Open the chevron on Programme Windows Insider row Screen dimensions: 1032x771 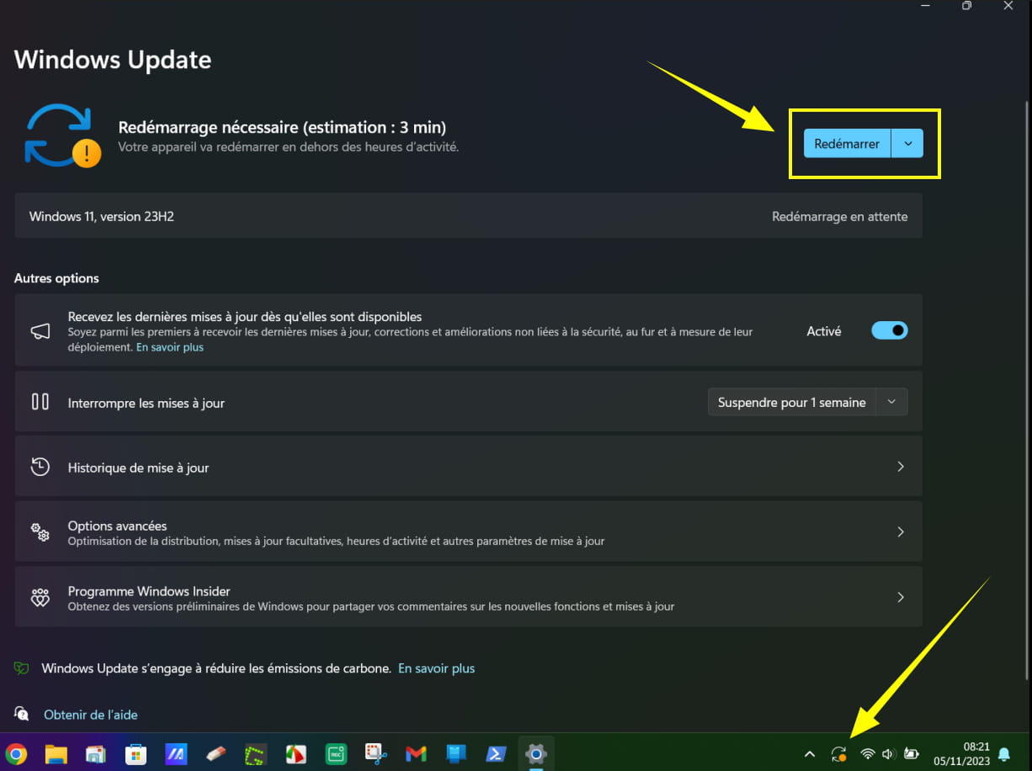pyautogui.click(x=901, y=597)
